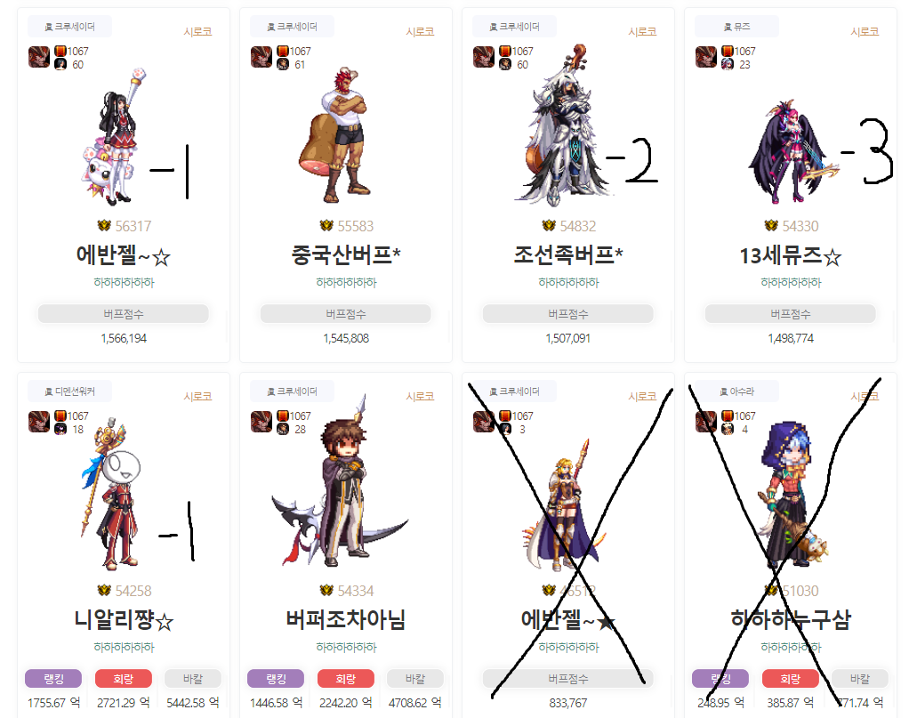The width and height of the screenshot is (909, 718).
Task: Click 에반젤~☆ character sprite thumbnail
Action: point(112,137)
